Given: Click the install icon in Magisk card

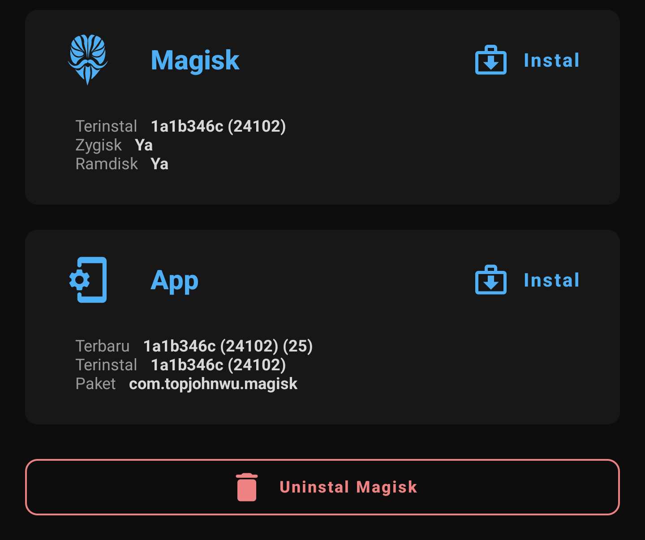Looking at the screenshot, I should [490, 60].
